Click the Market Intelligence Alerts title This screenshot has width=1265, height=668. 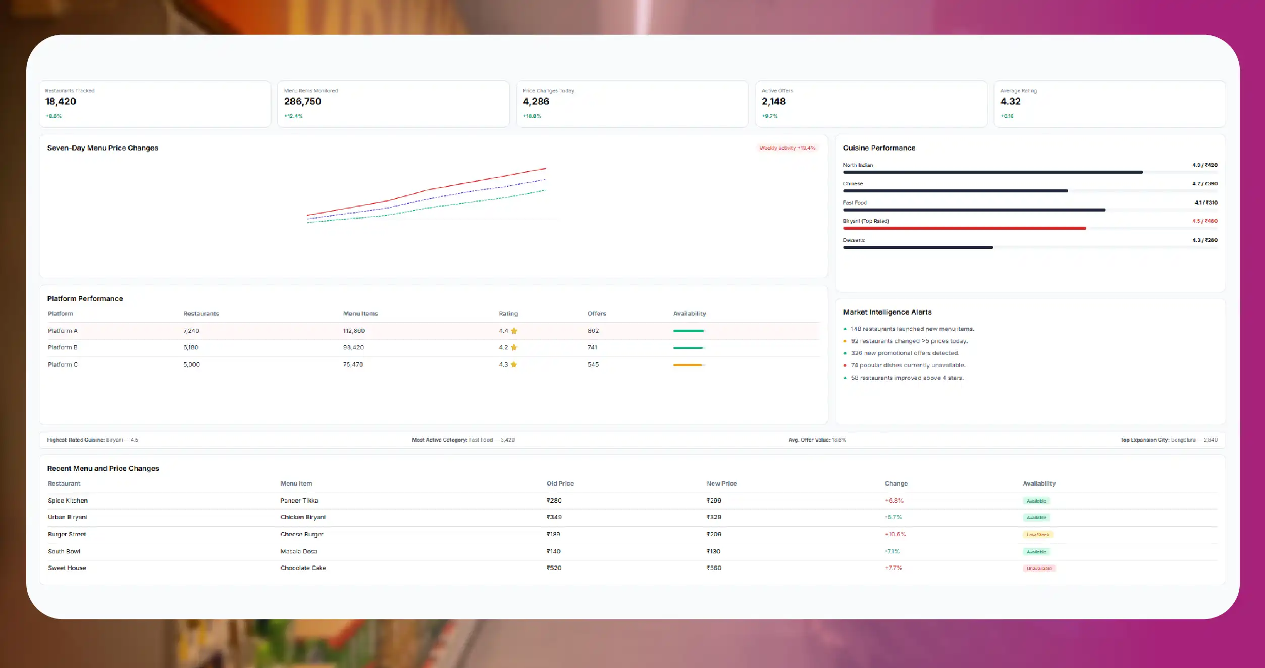[x=887, y=313]
